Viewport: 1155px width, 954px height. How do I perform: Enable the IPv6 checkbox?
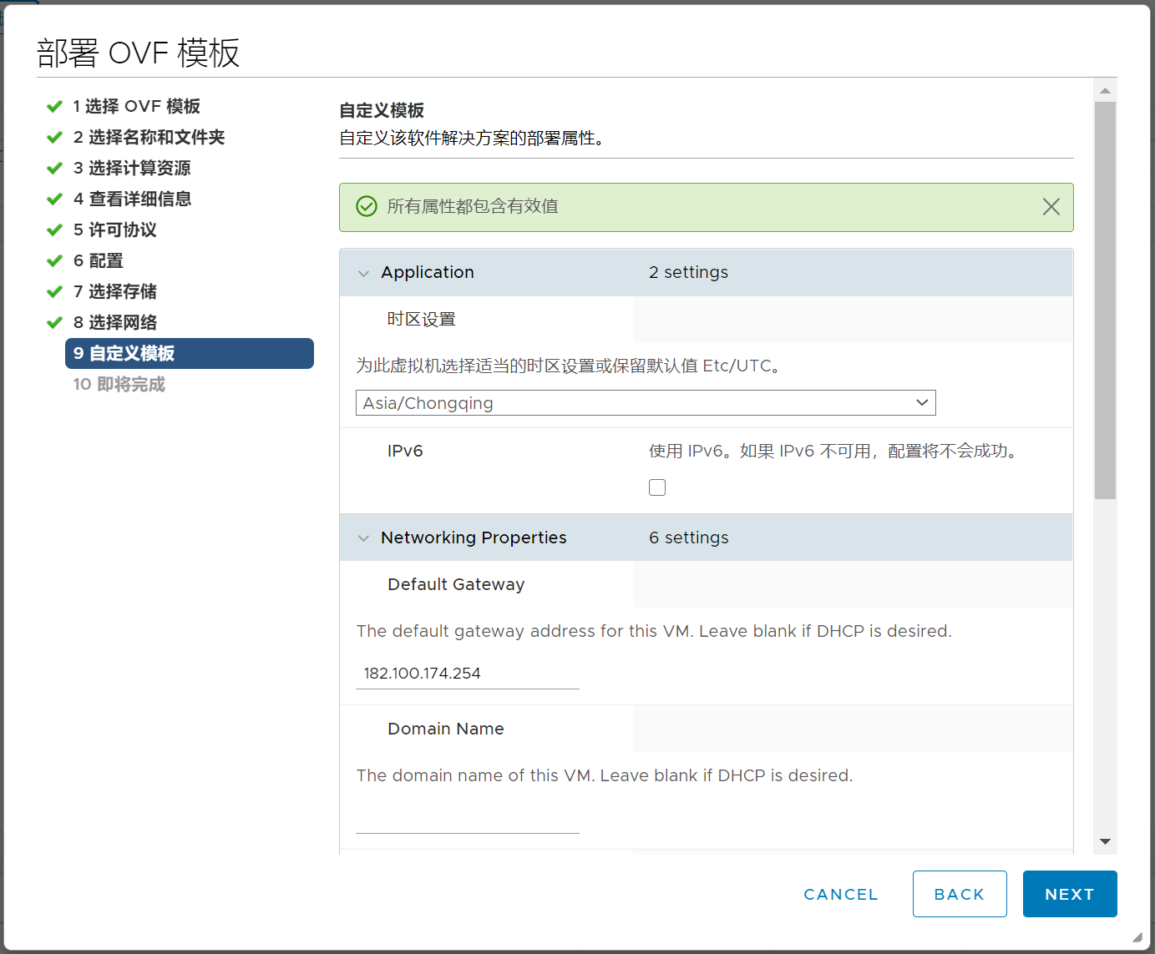coord(657,487)
